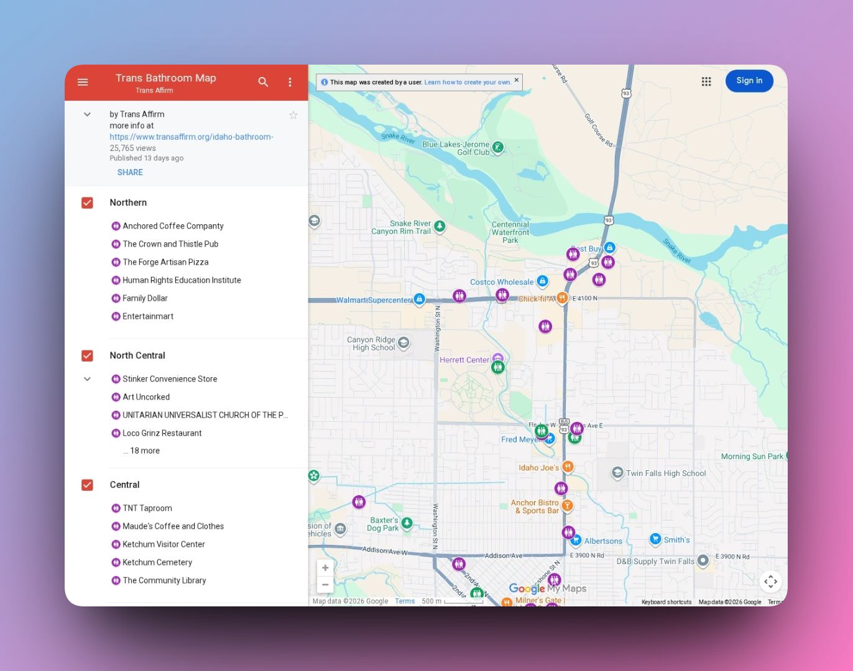Select Maude's Coffee and Clothes entry
This screenshot has width=853, height=671.
(167, 526)
